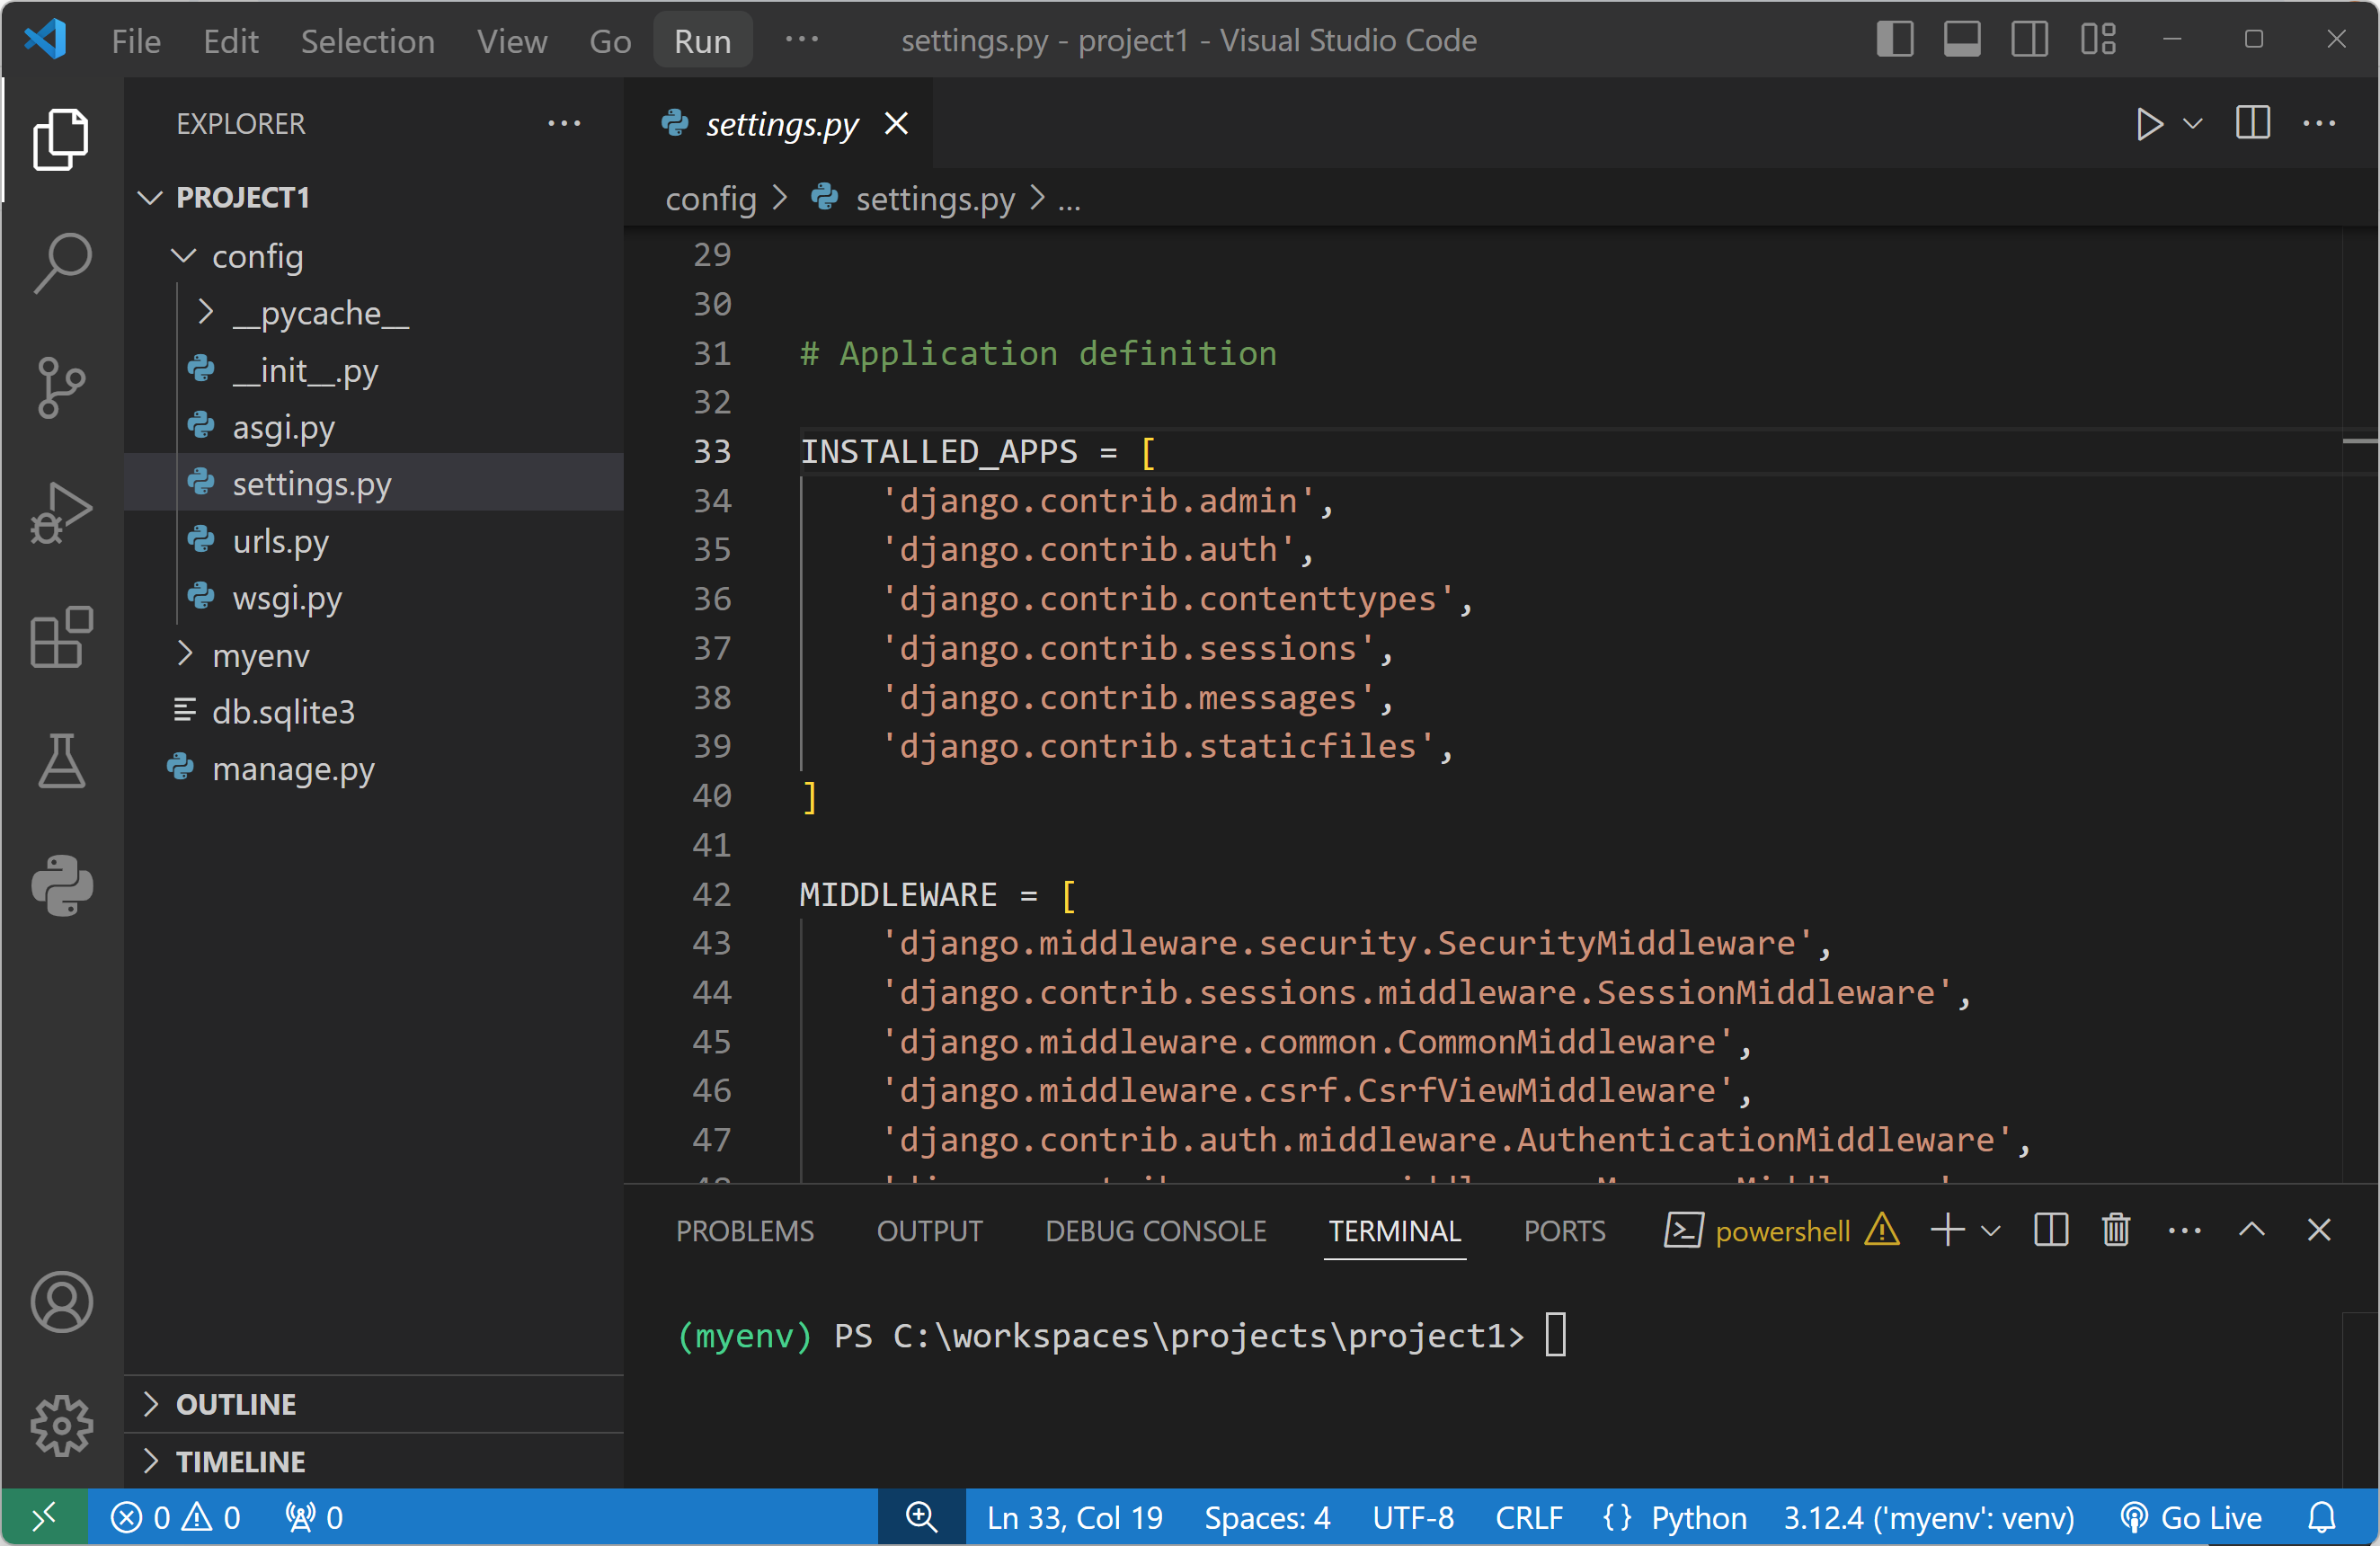Click Go Live in status bar
2380x1546 pixels.
[2192, 1517]
